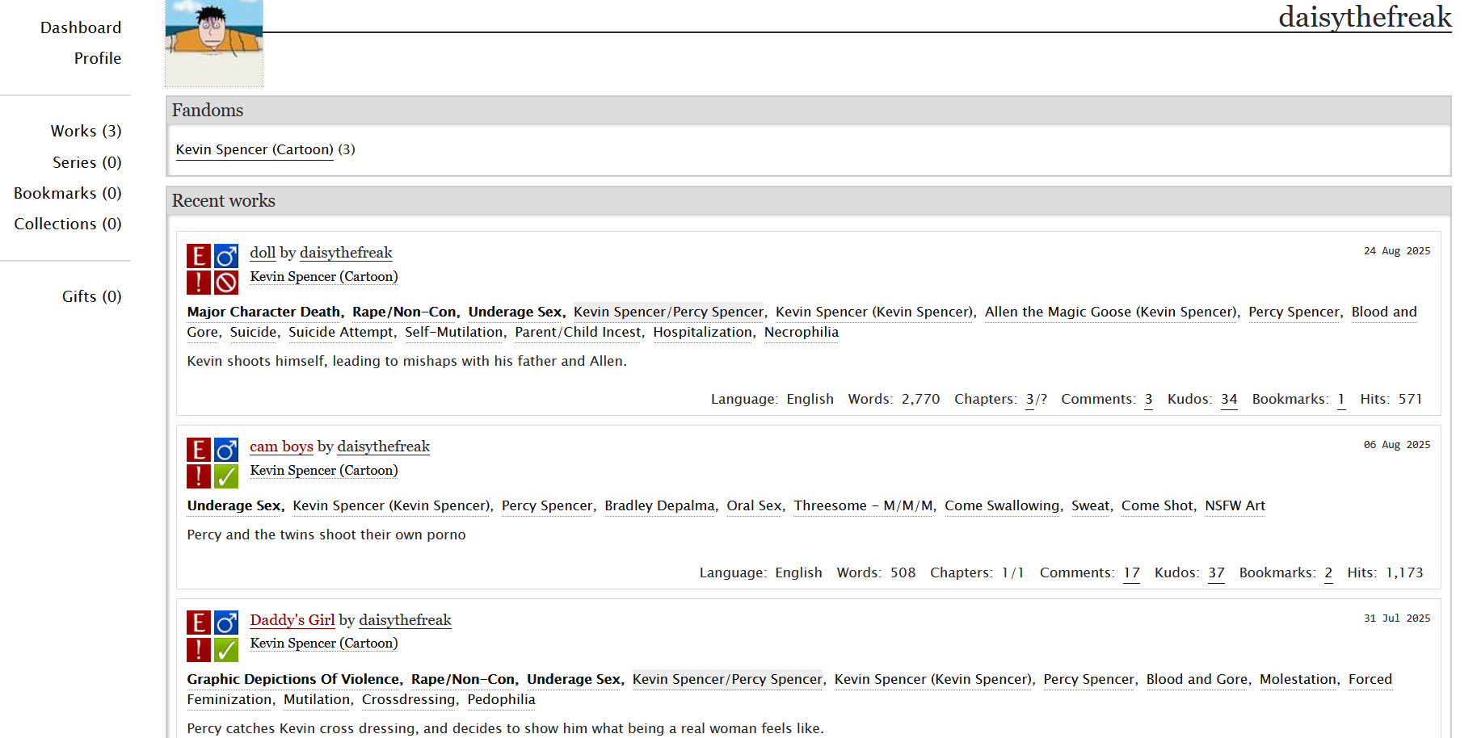1477x738 pixels.
Task: Click the Explicit rating icon for "Daddy's Girl"
Action: [x=199, y=623]
